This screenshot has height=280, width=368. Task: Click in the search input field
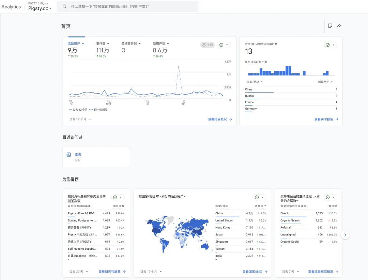[x=128, y=6]
